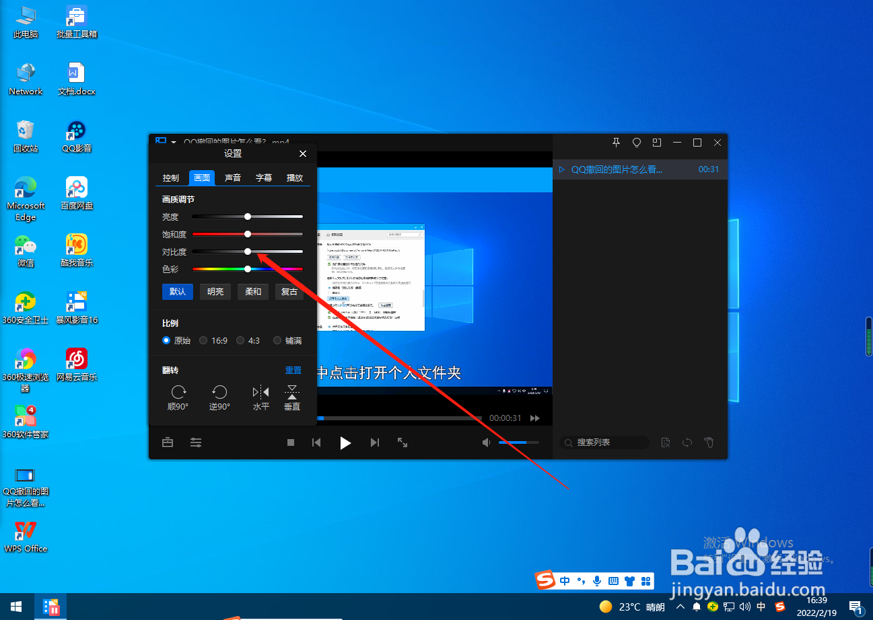Adjust the 饱和度 saturation slider
This screenshot has height=620, width=873.
248,234
